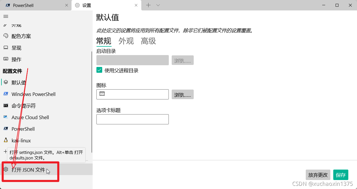Open 操作 settings page
This screenshot has width=357, height=189.
(x=46, y=59)
